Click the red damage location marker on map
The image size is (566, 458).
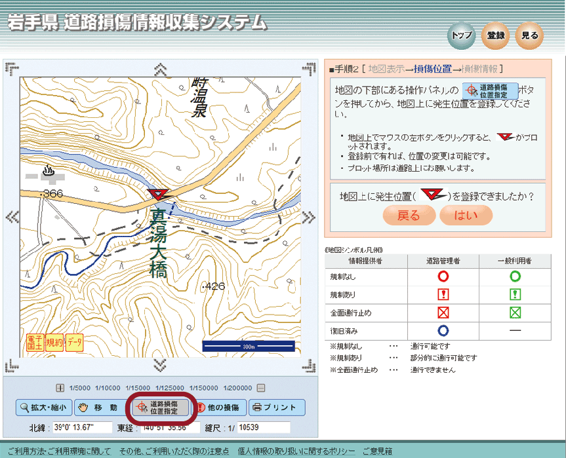[159, 195]
